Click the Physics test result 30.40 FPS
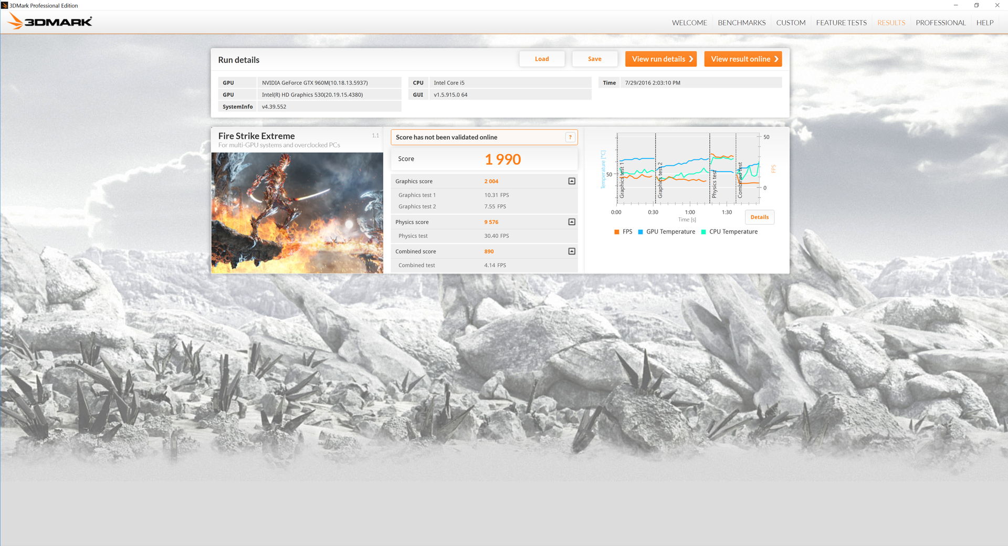 coord(497,236)
